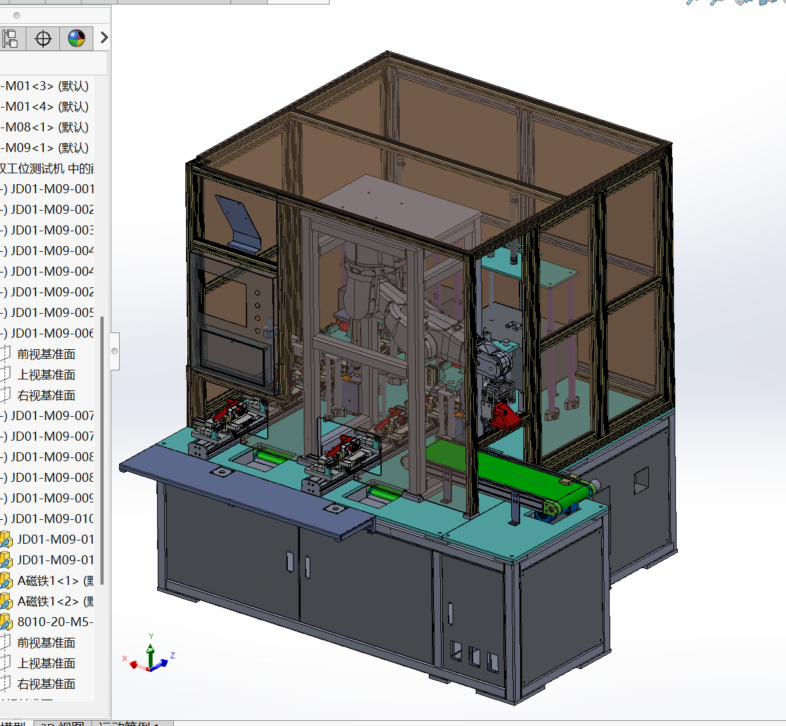786x726 pixels.
Task: Click the part icon beside A磁铁1<2>
Action: [6, 602]
